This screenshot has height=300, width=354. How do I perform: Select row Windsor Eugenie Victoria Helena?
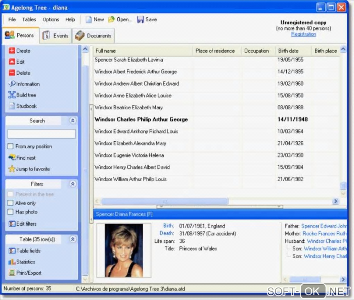pos(216,155)
